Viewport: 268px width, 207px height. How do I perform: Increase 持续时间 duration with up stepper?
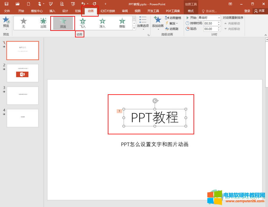click(x=219, y=22)
